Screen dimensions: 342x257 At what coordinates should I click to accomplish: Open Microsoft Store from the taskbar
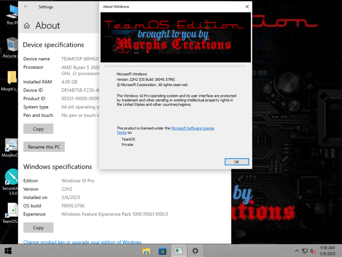[163, 251]
